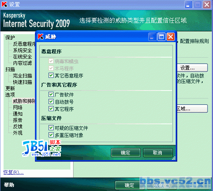Select 扫描 category in the tree
The image size is (213, 191).
tap(10, 69)
